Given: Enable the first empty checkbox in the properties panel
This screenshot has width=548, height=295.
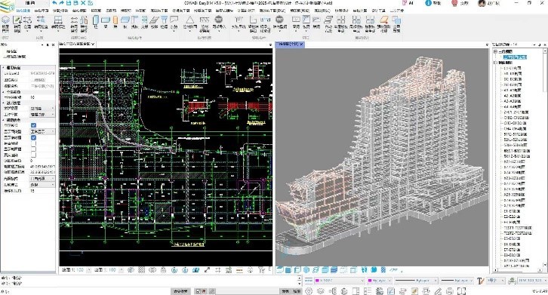Looking at the screenshot, I should tap(33, 143).
